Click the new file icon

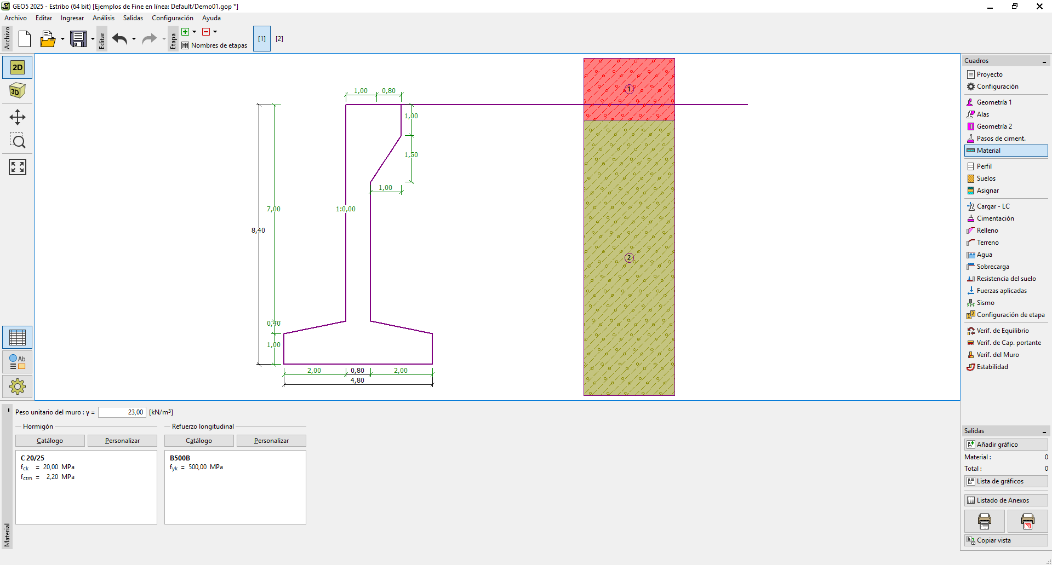(25, 39)
